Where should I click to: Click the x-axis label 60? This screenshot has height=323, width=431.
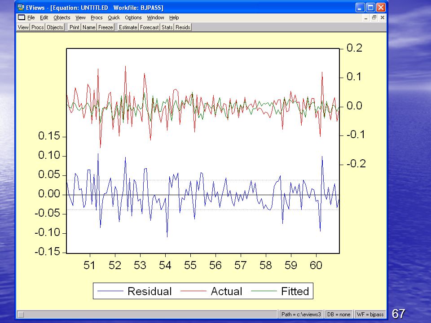pyautogui.click(x=316, y=265)
